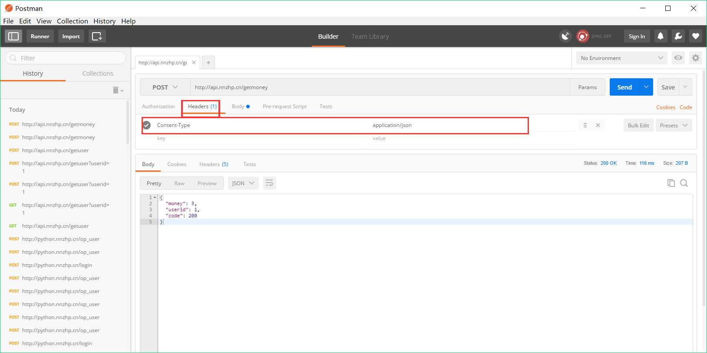
Task: Click the Content-Type row menu icon
Action: 585,125
